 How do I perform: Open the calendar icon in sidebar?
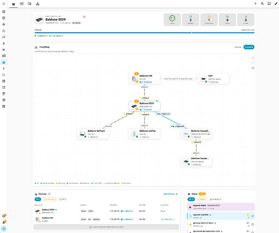coord(4,88)
